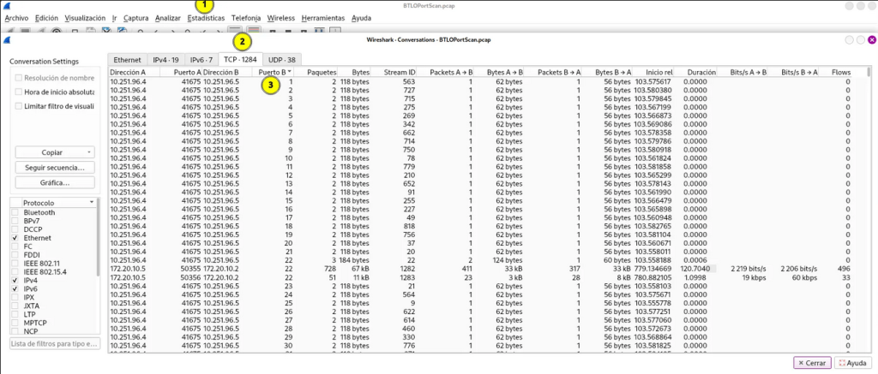Toggle sort arrow on Puerto B column
The height and width of the screenshot is (374, 878).
(x=292, y=72)
